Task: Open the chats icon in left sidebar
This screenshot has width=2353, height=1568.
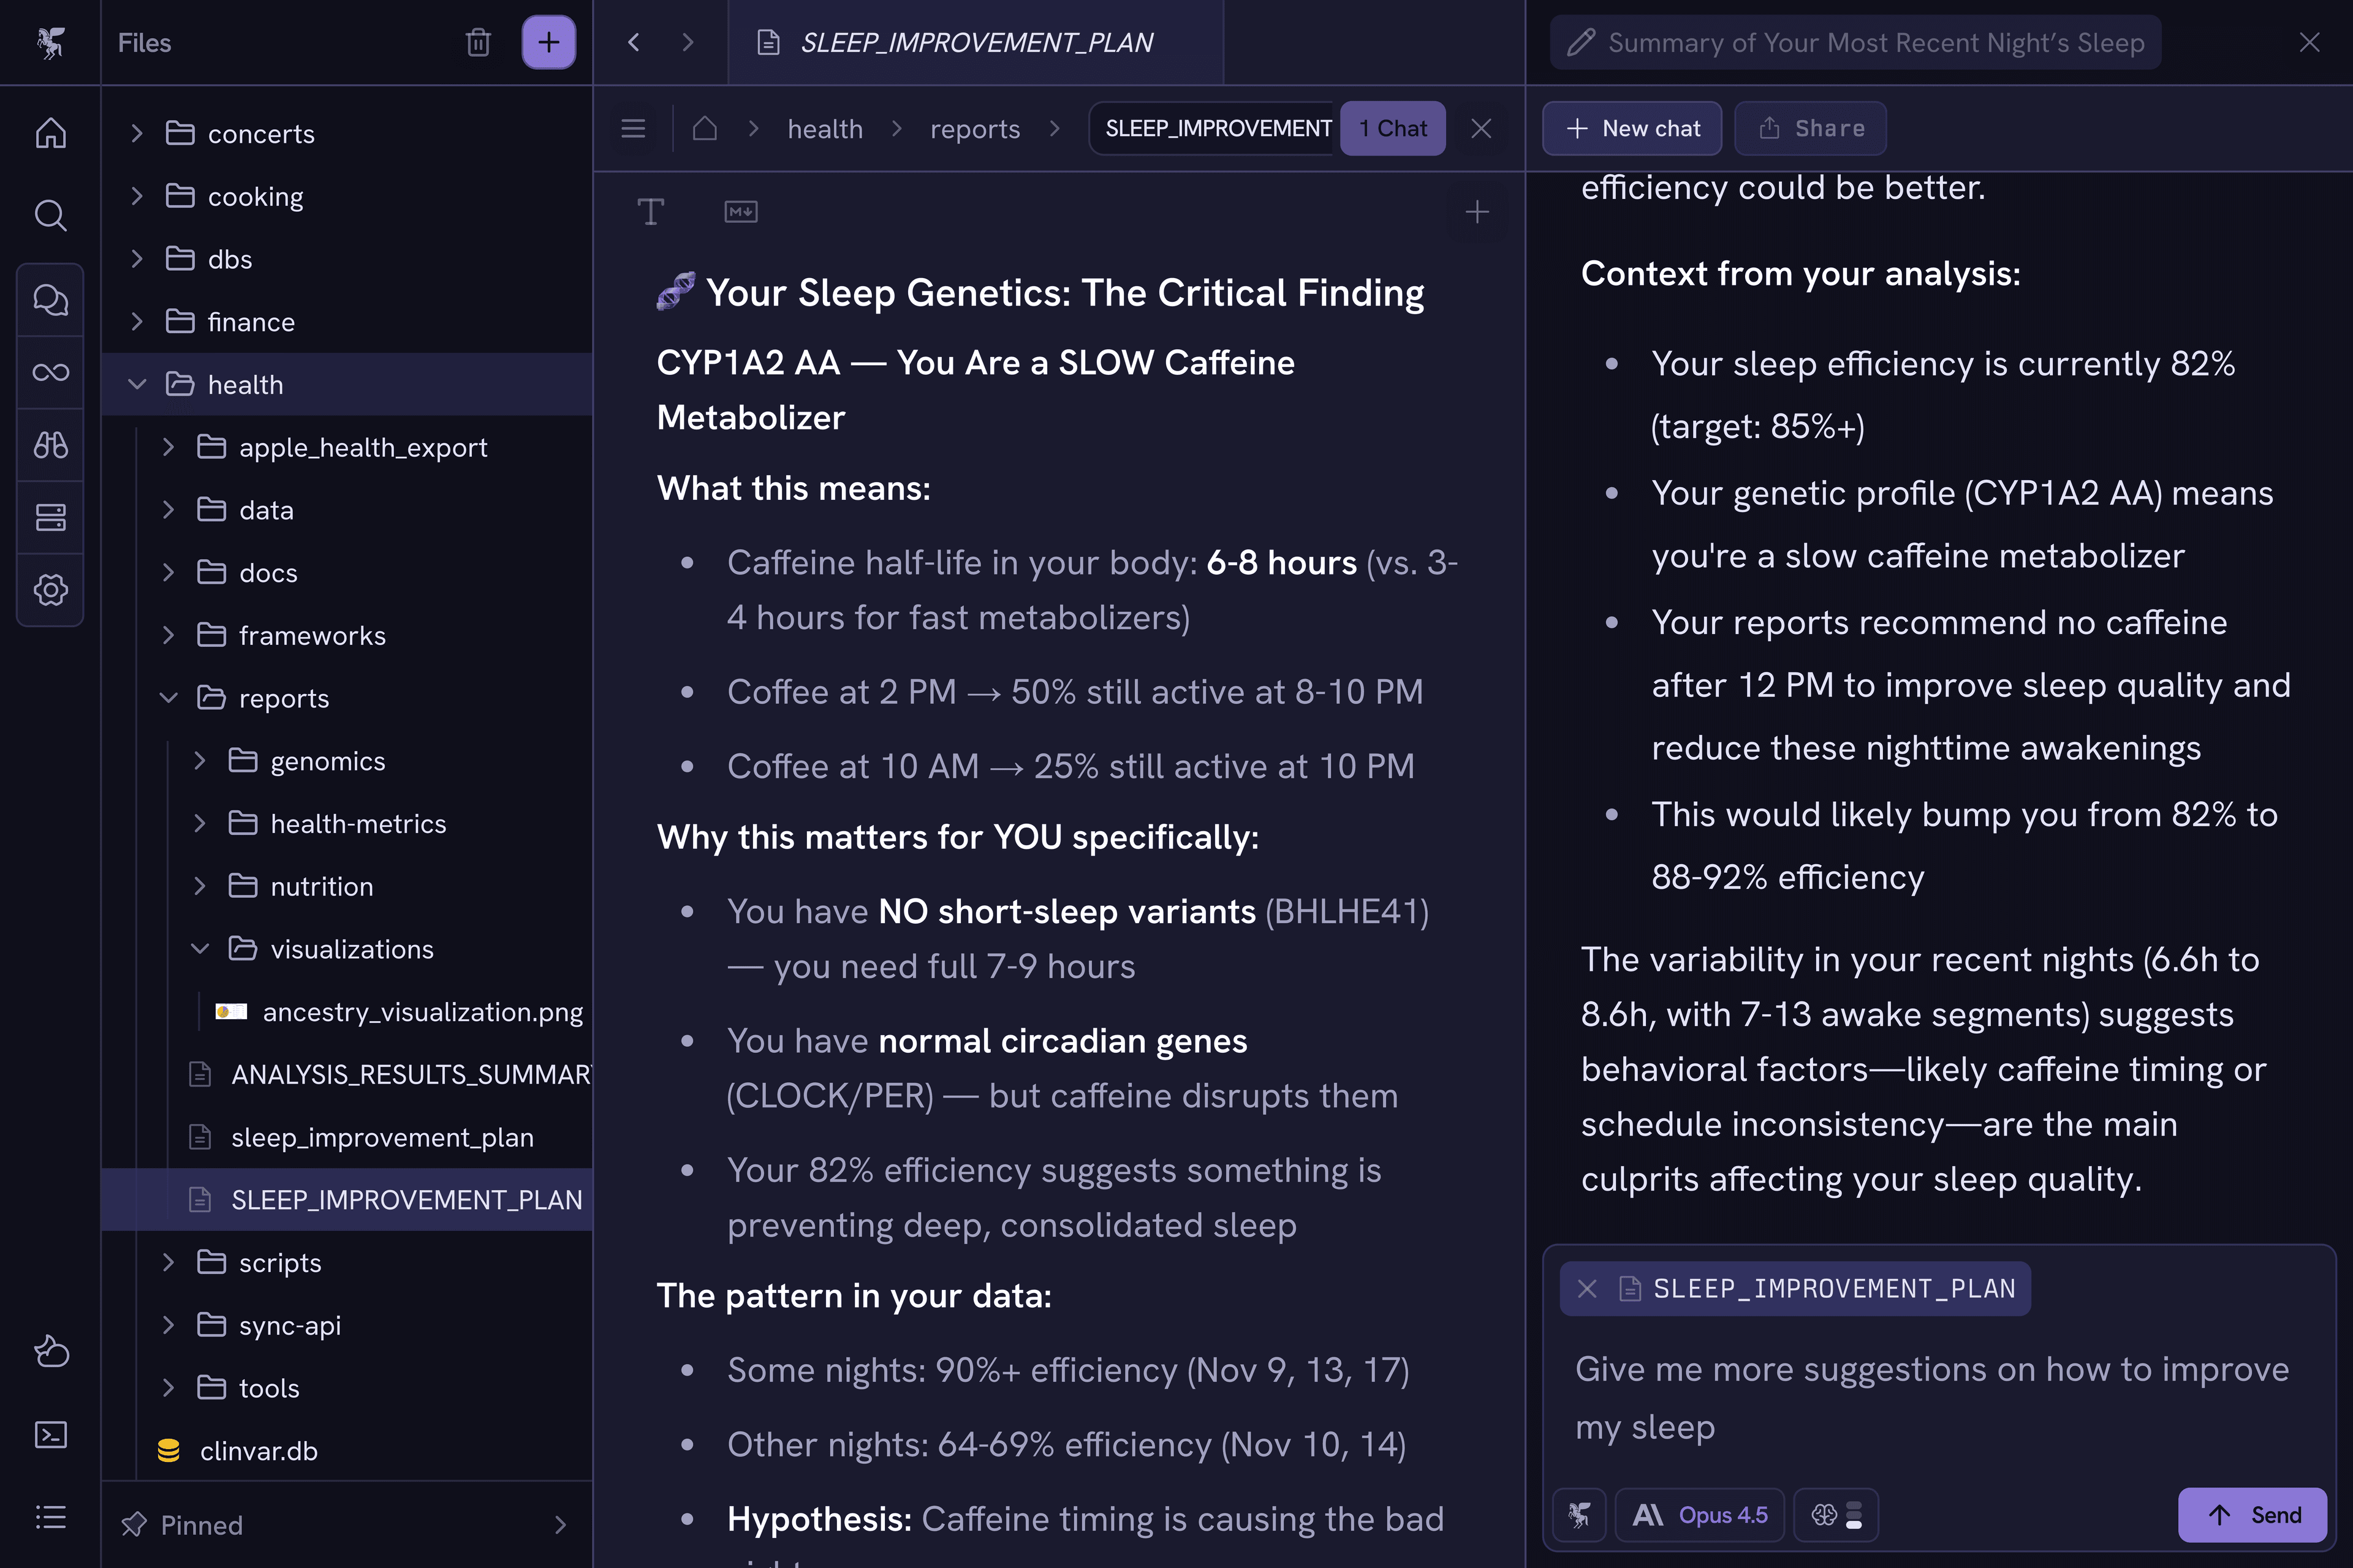Action: tap(50, 299)
